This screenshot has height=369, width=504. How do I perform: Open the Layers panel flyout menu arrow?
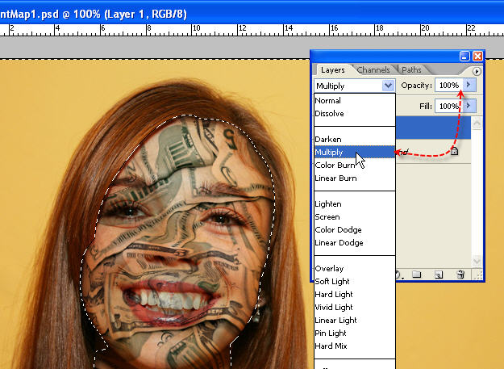477,71
